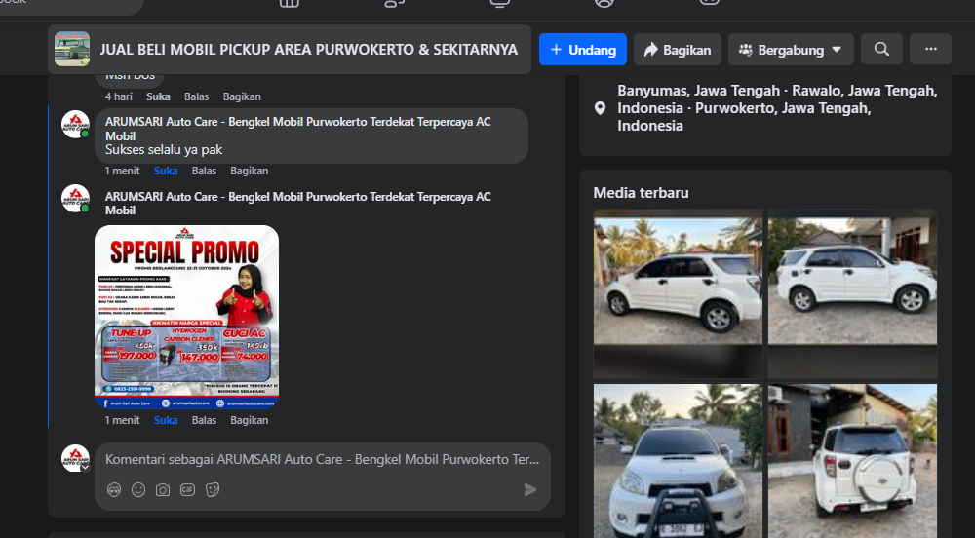This screenshot has height=538, width=975.
Task: Open media photo of white SUV rear spare tire
Action: click(852, 460)
